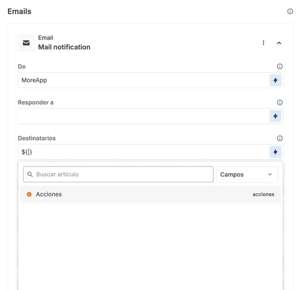Show info for the De field
Viewport: 302px width, 290px height.
click(x=280, y=67)
